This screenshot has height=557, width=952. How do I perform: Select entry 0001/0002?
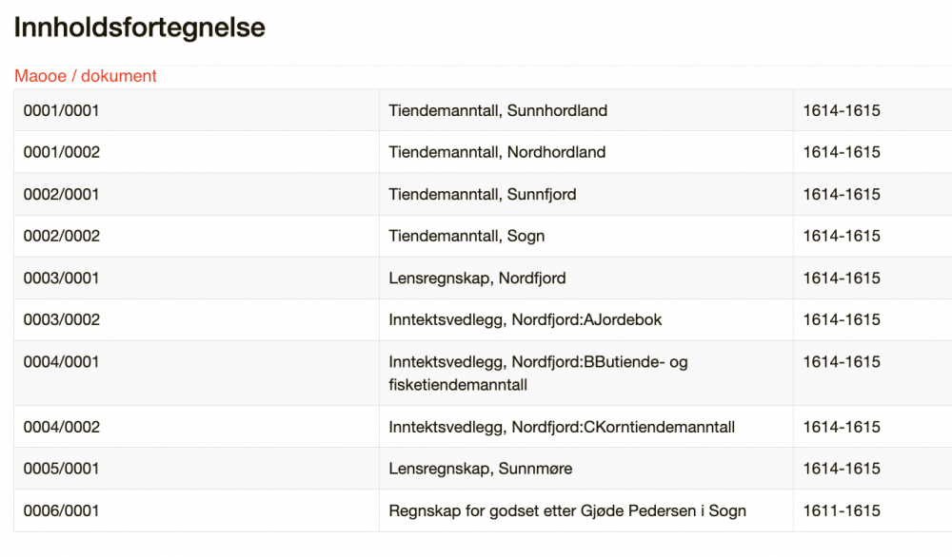[62, 152]
